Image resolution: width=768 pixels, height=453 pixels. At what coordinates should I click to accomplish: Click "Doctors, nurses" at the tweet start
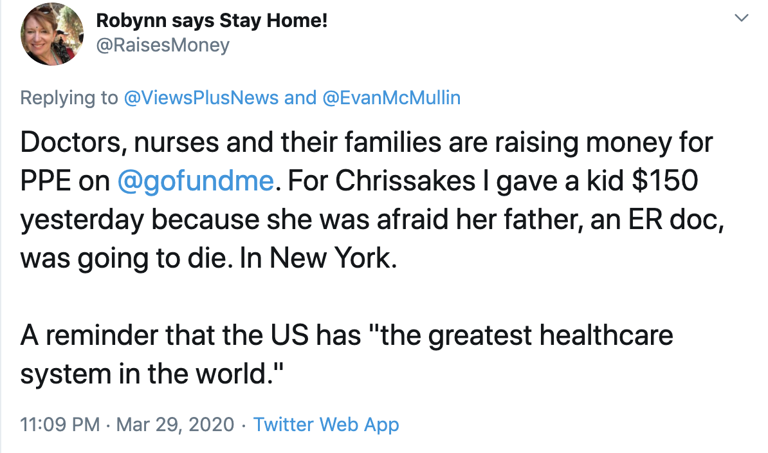click(x=113, y=143)
